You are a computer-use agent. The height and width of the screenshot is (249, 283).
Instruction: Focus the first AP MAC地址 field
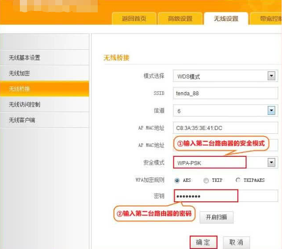point(225,128)
